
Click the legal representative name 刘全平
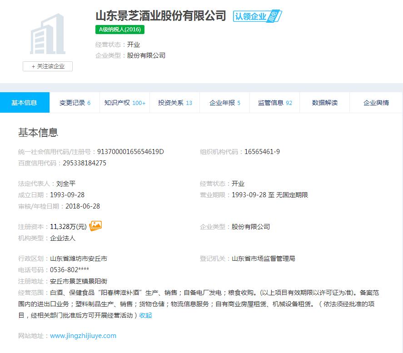point(66,184)
